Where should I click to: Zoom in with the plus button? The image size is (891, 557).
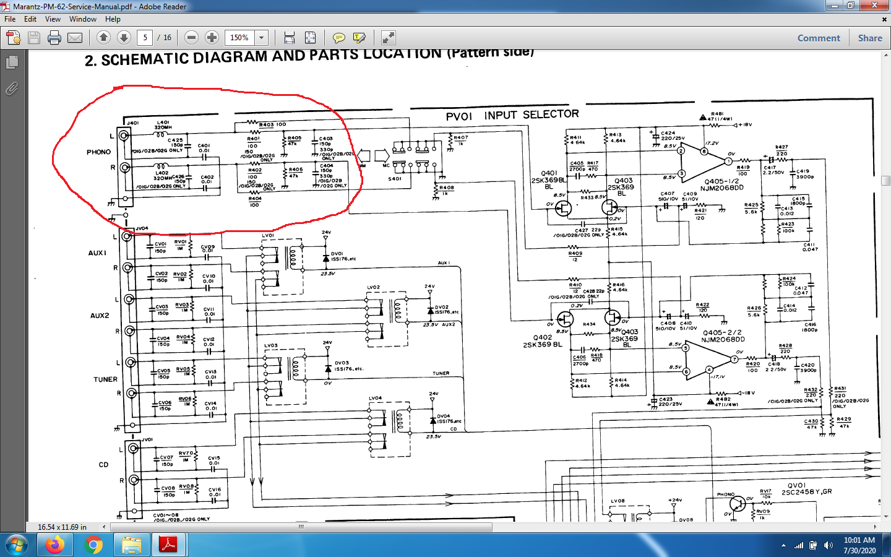pyautogui.click(x=212, y=38)
